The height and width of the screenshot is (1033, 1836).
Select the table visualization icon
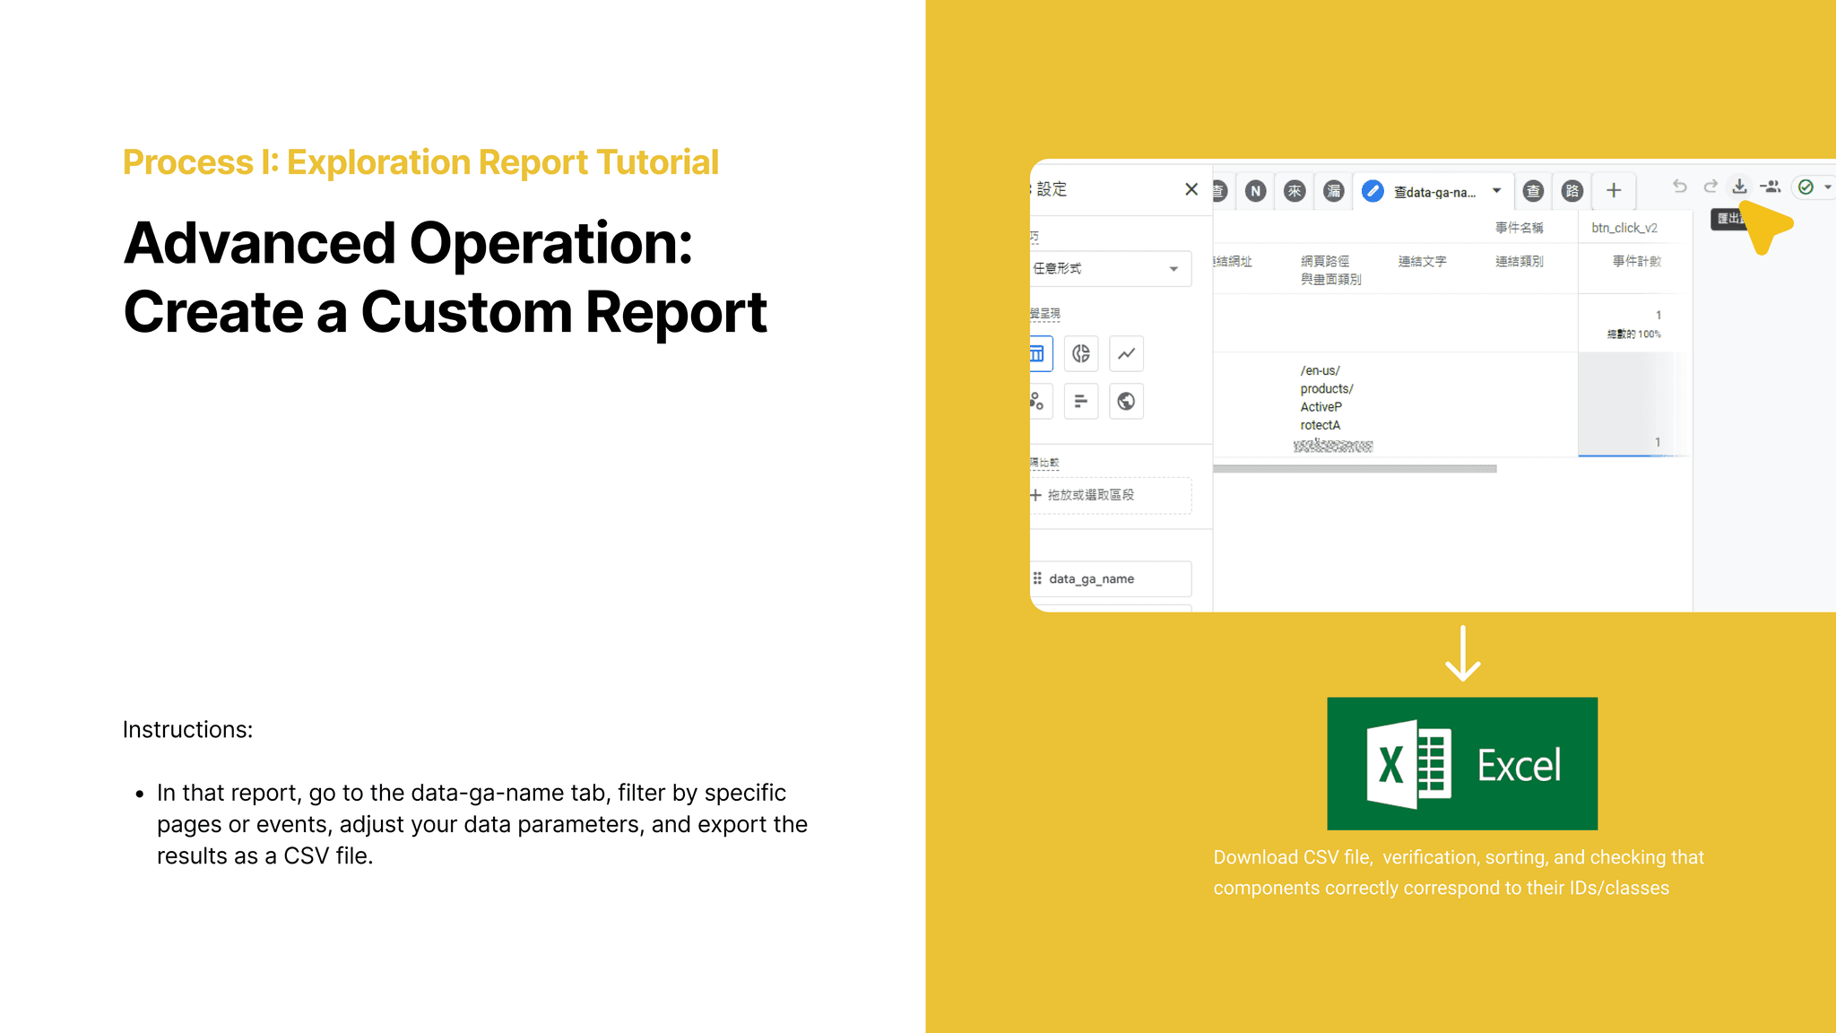coord(1038,353)
